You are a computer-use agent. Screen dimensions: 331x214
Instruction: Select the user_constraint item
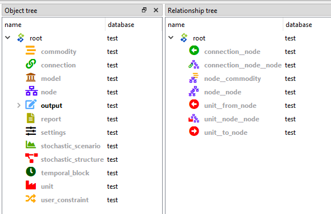pyautogui.click(x=65, y=200)
